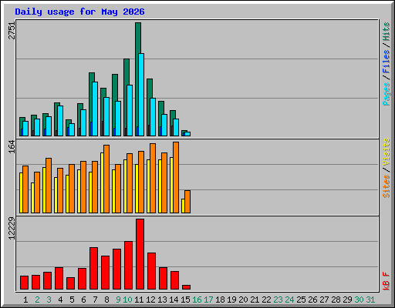Click day 25 on the date axis
The width and height of the screenshot is (395, 308).
pyautogui.click(x=301, y=300)
